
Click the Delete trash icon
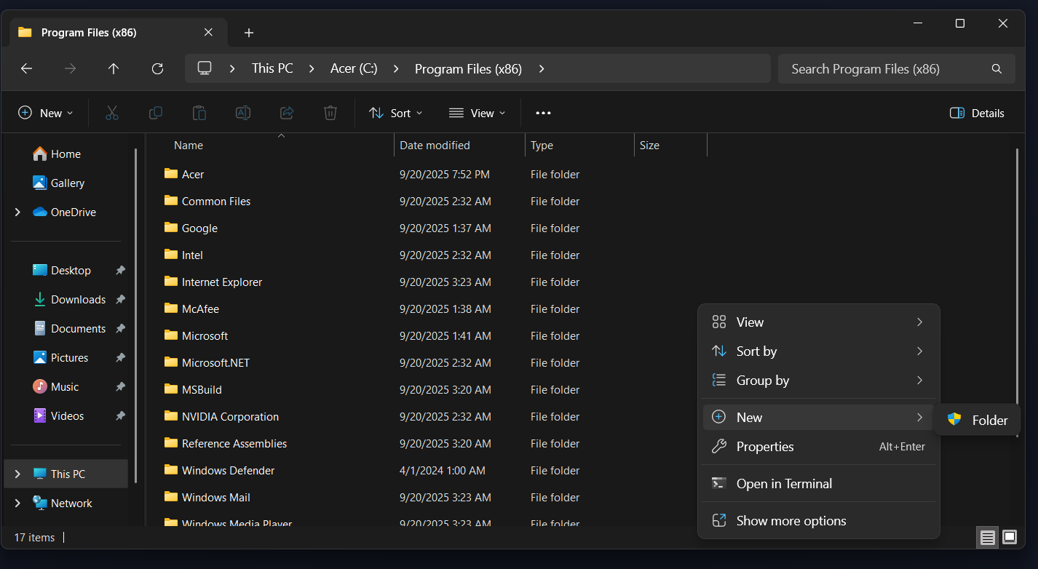pyautogui.click(x=330, y=113)
